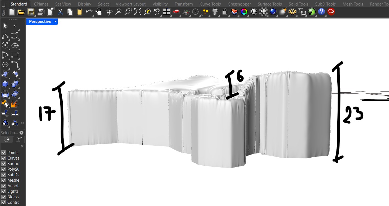The height and width of the screenshot is (206, 389).
Task: Click the Explode icon in the sidebar
Action: (x=15, y=103)
